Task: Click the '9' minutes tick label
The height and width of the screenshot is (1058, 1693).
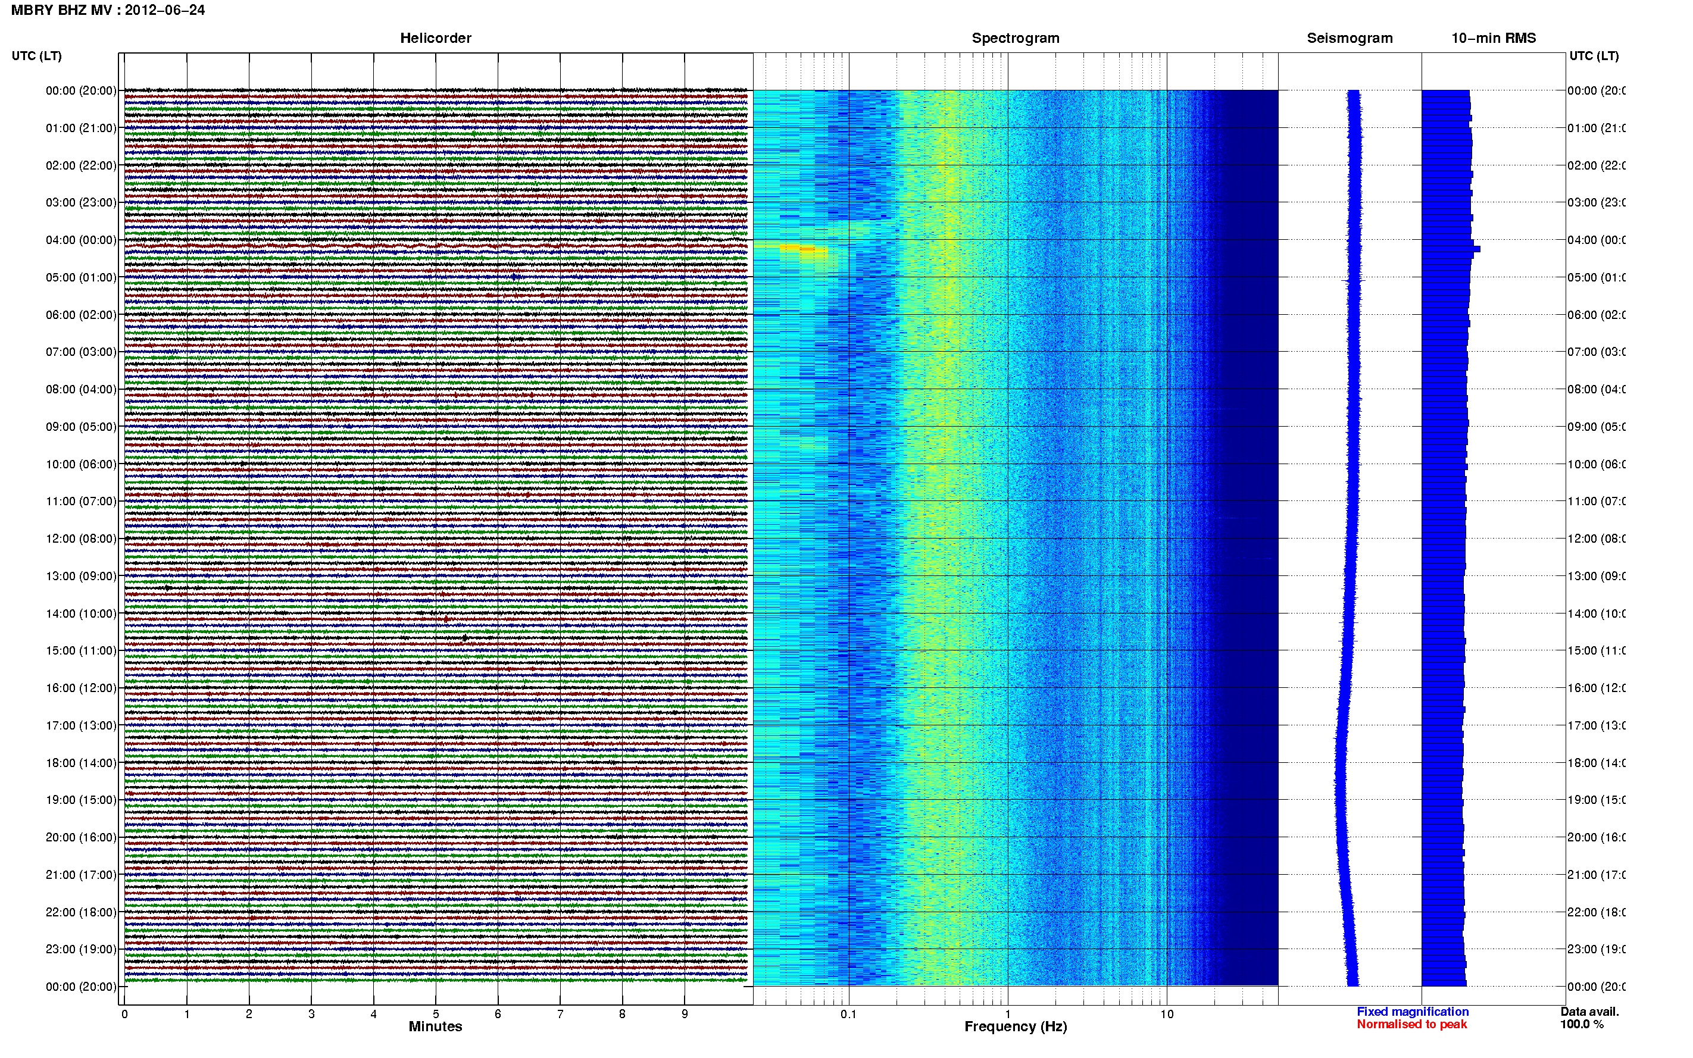Action: (685, 1014)
